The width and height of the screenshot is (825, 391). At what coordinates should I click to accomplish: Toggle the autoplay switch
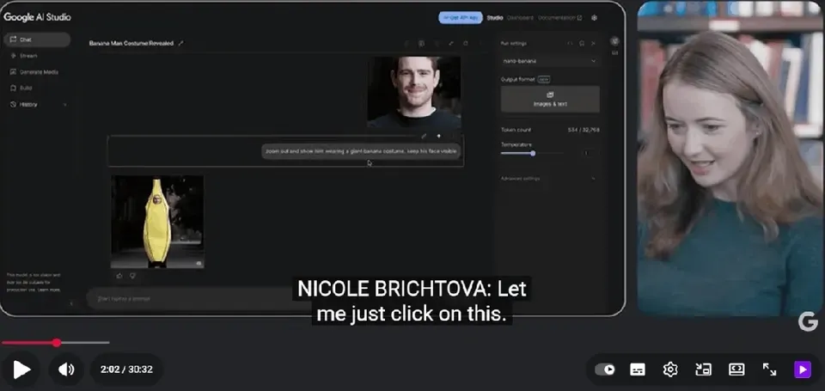tap(605, 370)
